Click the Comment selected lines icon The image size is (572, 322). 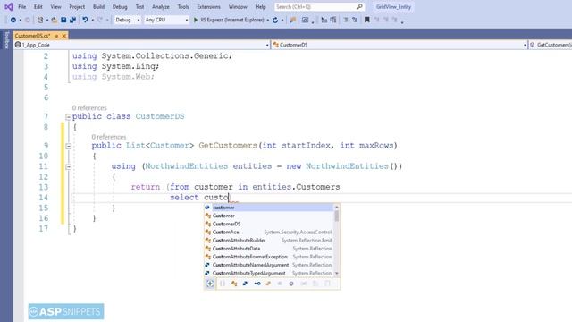tap(346, 20)
